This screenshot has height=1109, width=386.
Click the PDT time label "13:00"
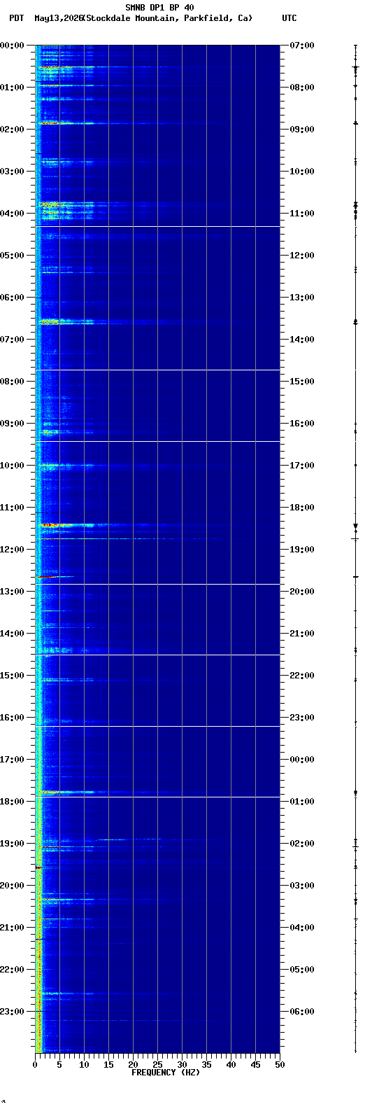[x=12, y=592]
